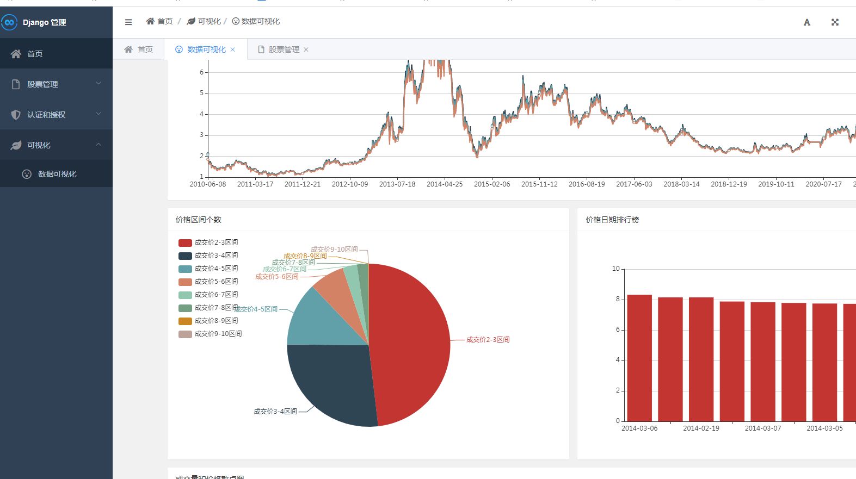Switch to the 首页 tab
Screen dimensions: 856x479
coord(139,49)
